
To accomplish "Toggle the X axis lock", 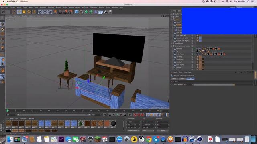I will pos(40,12).
